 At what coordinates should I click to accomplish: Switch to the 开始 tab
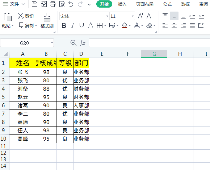[104, 4]
